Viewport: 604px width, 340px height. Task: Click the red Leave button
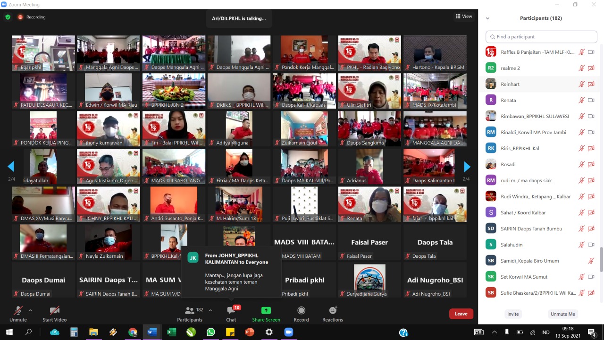(x=461, y=314)
